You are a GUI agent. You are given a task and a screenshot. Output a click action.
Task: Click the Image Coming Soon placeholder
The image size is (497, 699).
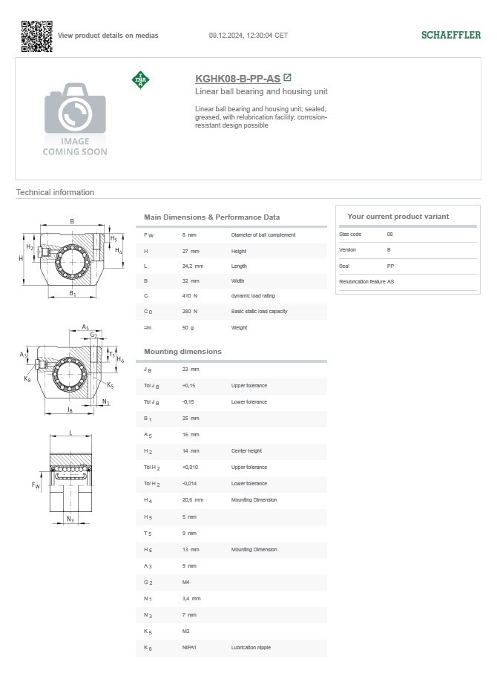click(x=75, y=119)
